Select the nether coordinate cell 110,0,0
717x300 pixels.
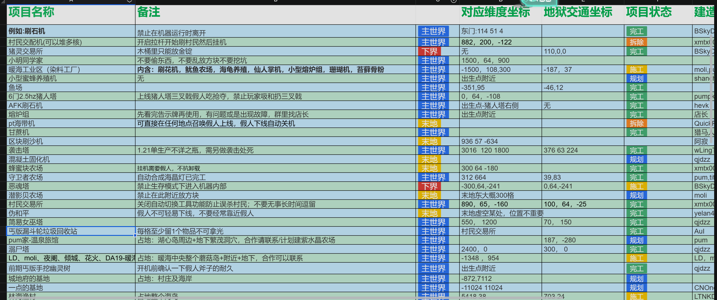[583, 51]
